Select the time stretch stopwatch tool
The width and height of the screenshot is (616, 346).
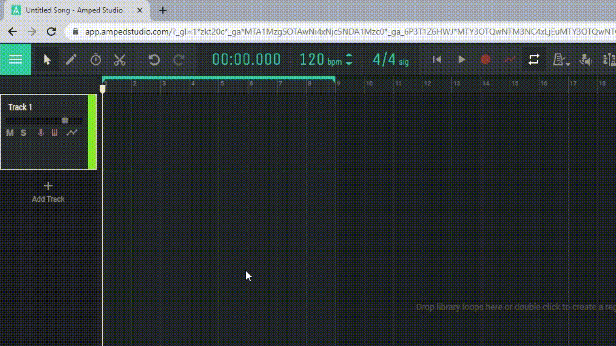coord(96,60)
